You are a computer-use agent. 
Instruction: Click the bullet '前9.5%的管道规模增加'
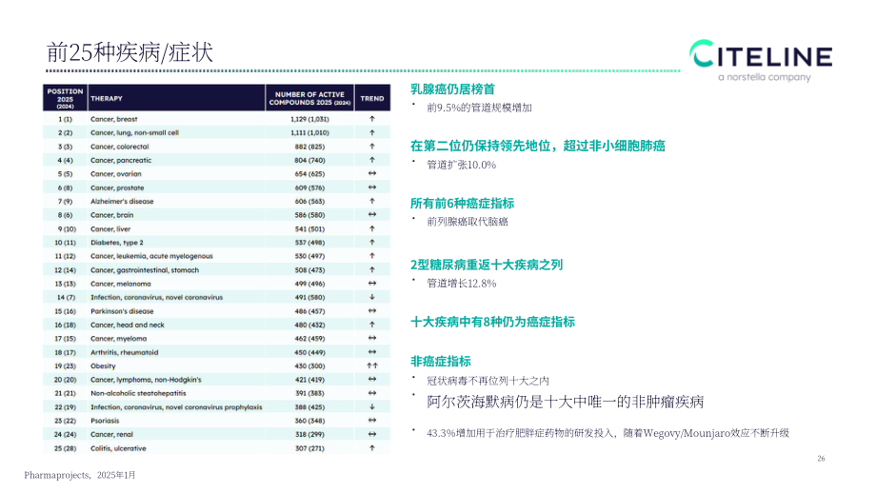click(x=479, y=108)
